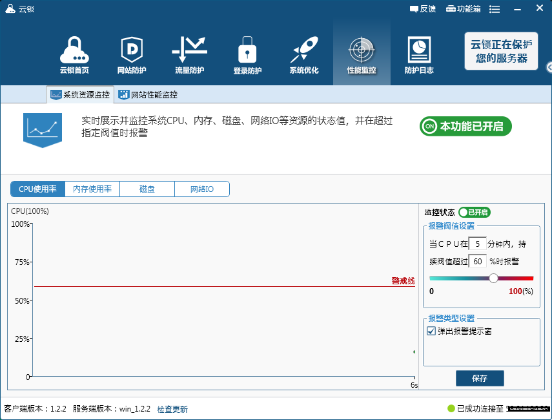Open the title bar menu list icon
Image resolution: width=552 pixels, height=420 pixels.
pos(495,9)
